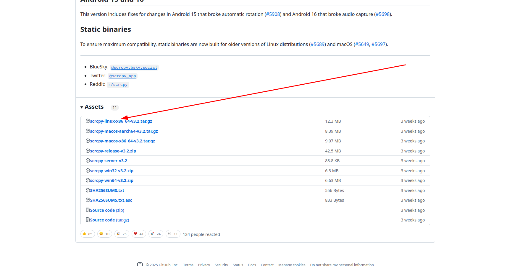React with laugh emoji (10)
The width and height of the screenshot is (512, 266).
[105, 234]
